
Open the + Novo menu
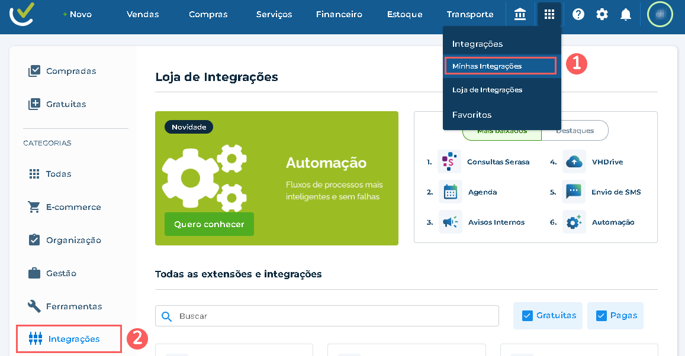[x=78, y=14]
